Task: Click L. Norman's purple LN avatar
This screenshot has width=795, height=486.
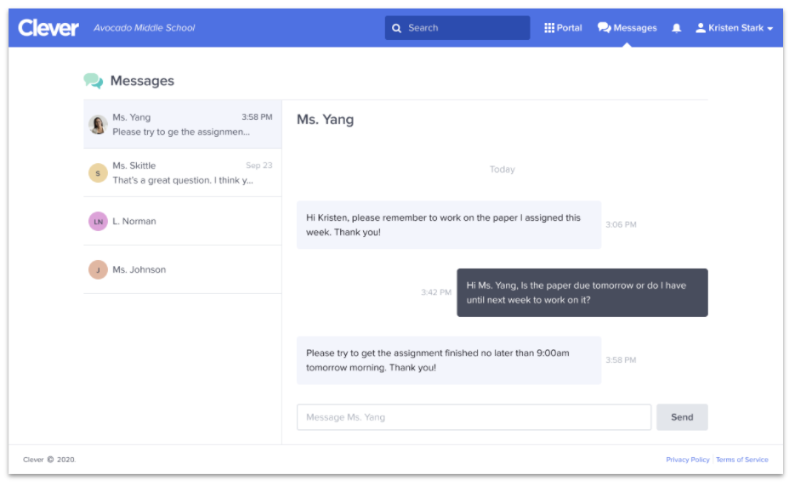Action: [x=98, y=222]
